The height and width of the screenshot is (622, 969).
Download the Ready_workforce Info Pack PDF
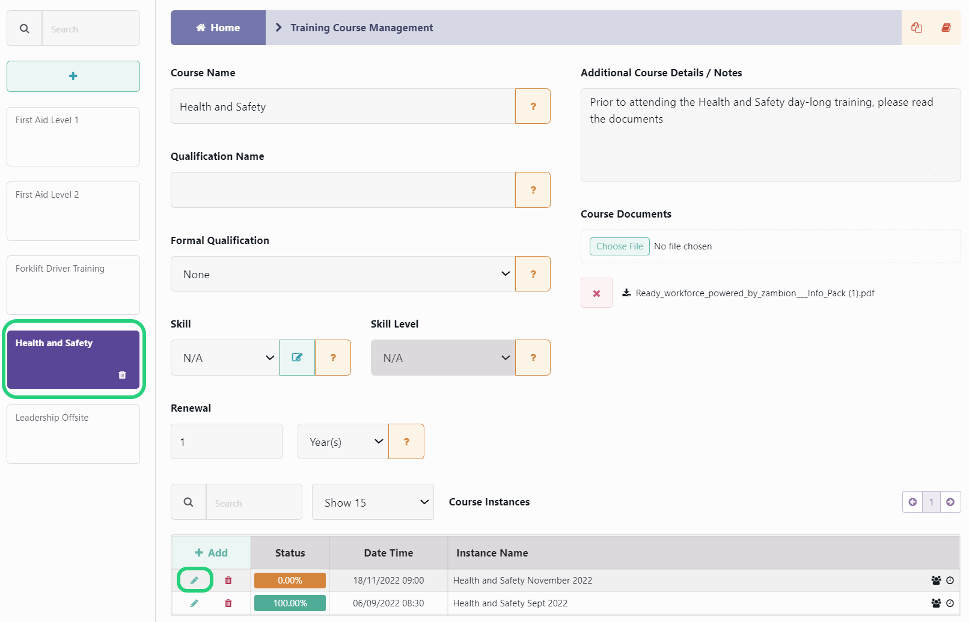point(748,293)
